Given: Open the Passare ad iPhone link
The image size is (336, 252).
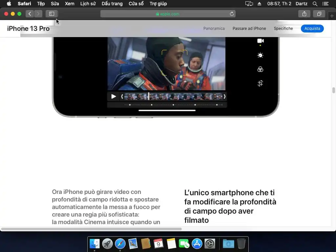Looking at the screenshot, I should tap(249, 29).
